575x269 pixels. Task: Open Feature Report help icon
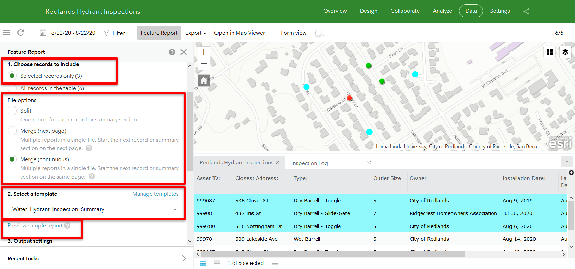172,52
